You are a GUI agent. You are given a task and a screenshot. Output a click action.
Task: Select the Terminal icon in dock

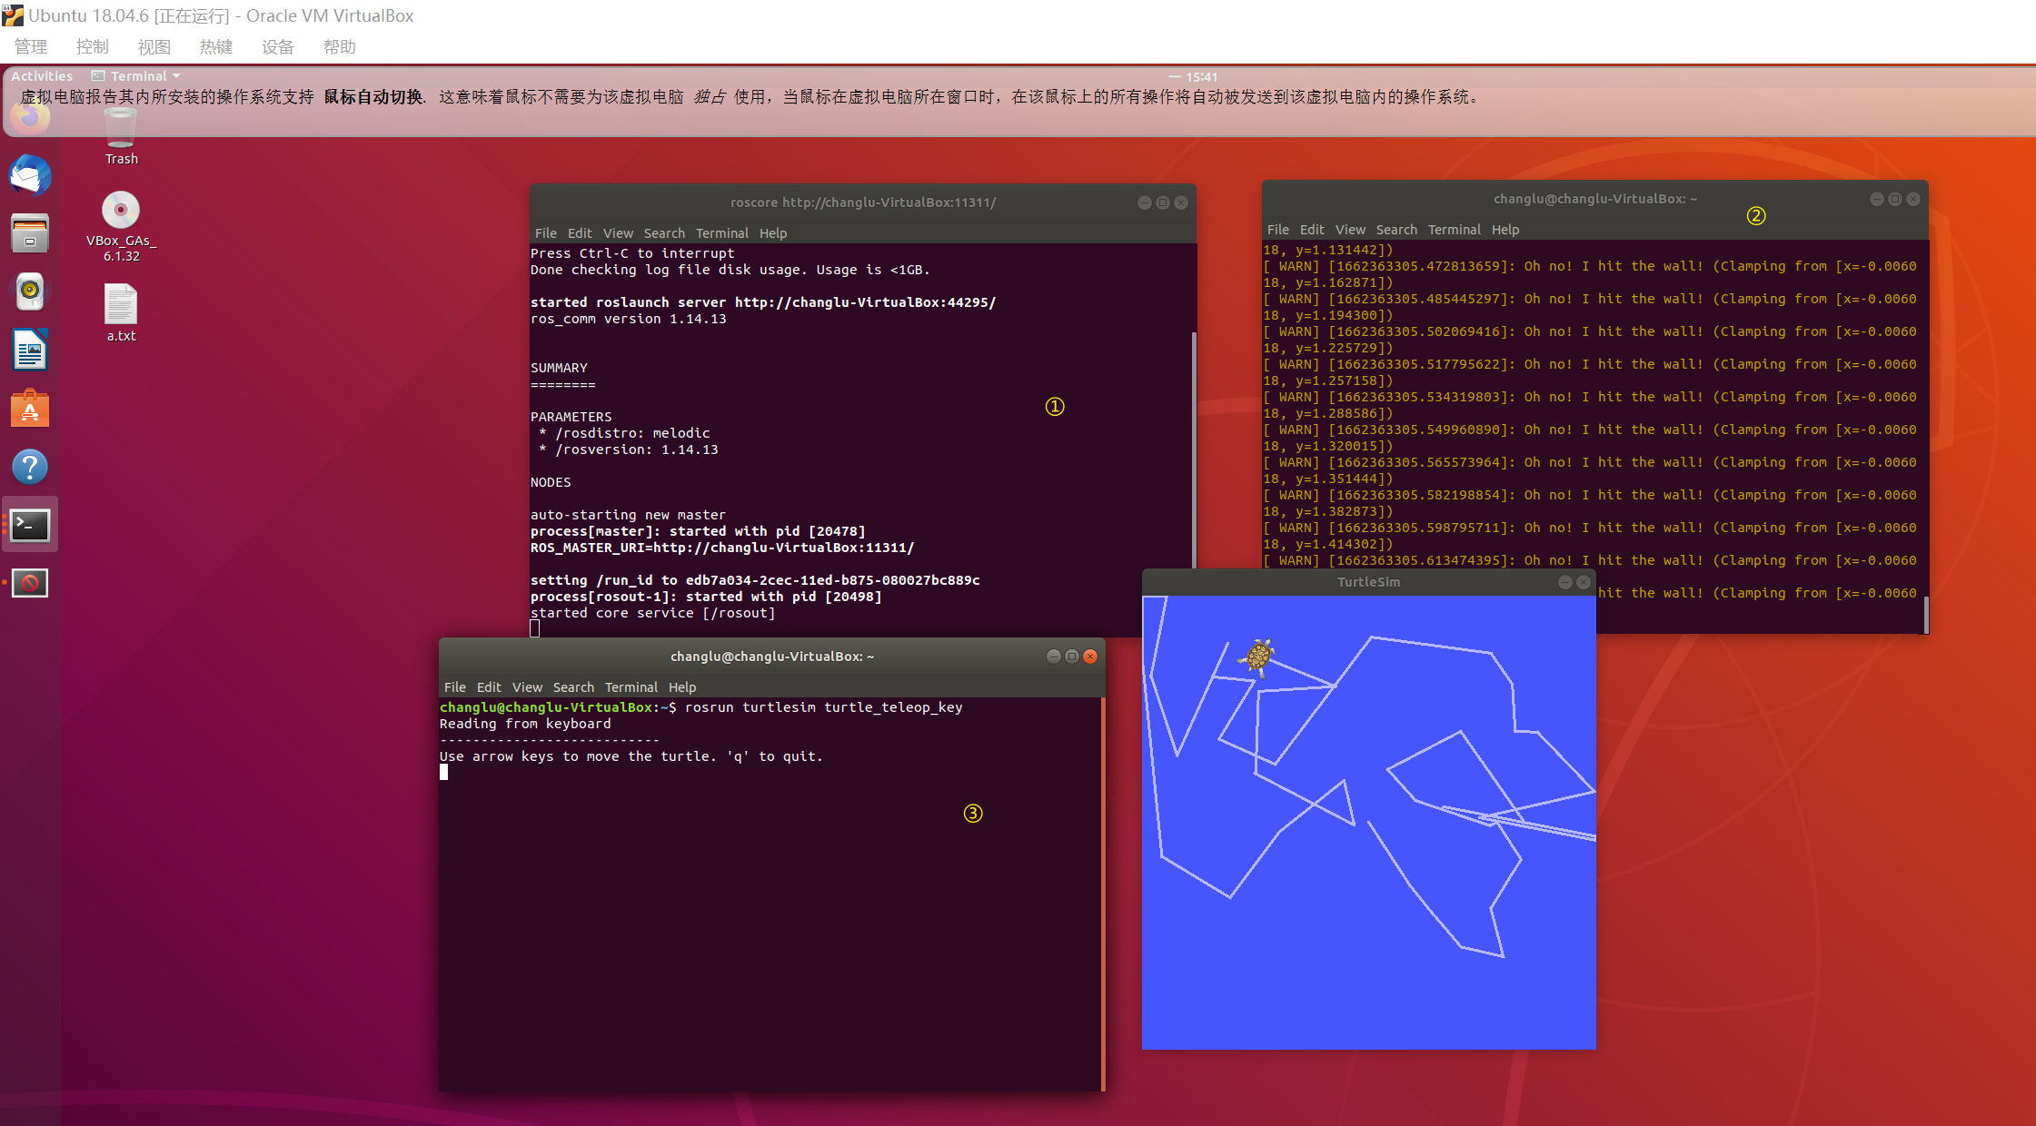tap(30, 525)
